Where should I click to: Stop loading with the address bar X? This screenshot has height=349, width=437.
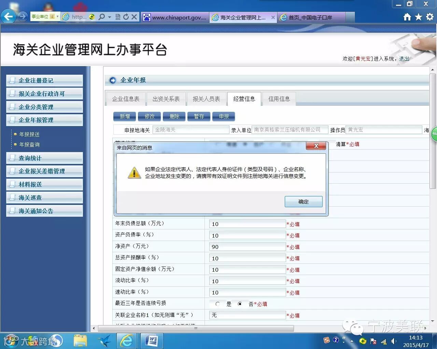click(x=134, y=17)
